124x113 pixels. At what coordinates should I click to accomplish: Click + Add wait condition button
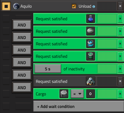pyautogui.click(x=79, y=106)
